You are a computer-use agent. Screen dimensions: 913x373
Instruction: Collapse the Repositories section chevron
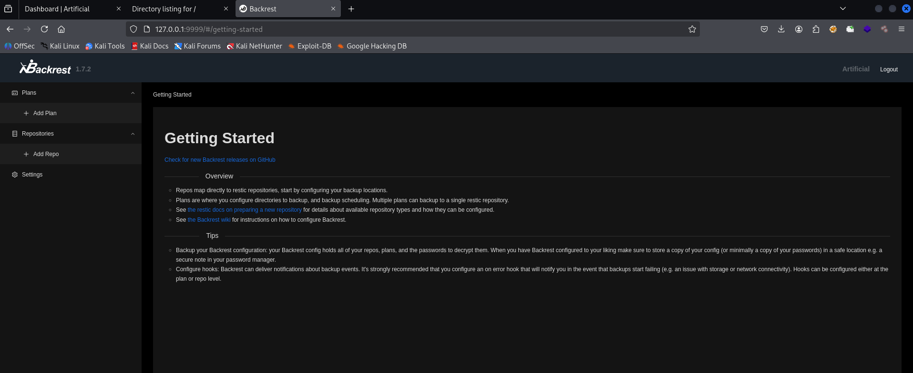point(133,134)
